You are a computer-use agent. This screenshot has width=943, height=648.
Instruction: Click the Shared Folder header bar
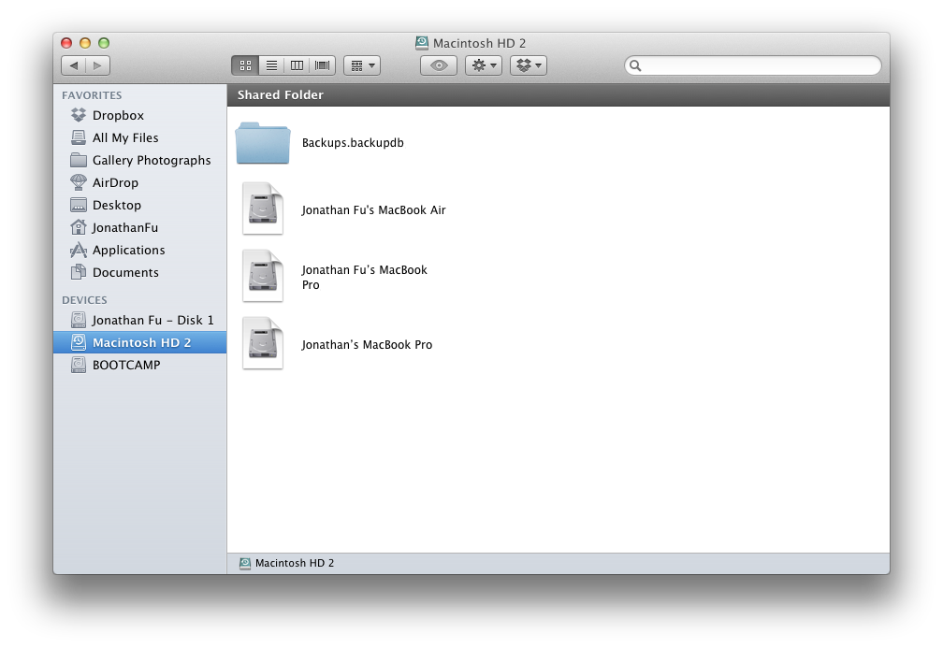pyautogui.click(x=559, y=95)
